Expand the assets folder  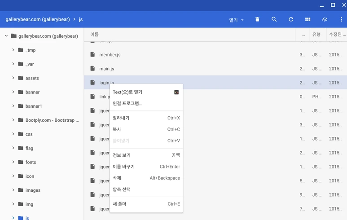(x=13, y=78)
